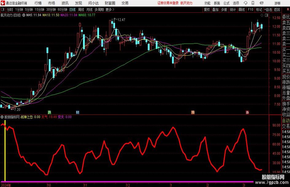Open the 选项 menu
The height and width of the screenshot is (187, 290).
[x=236, y=3]
